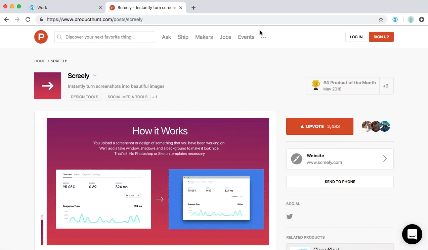Select the SOCIAL MEDIA TOOLS tag

point(128,97)
